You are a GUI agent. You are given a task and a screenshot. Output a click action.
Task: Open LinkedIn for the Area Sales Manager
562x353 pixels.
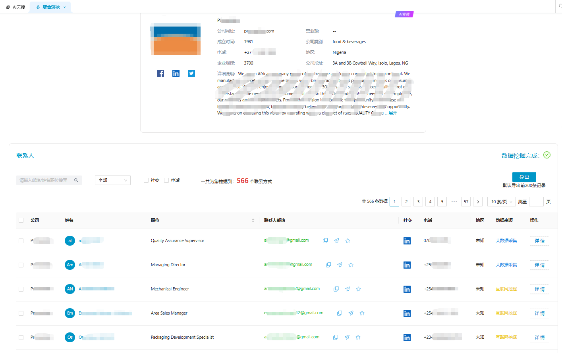click(407, 313)
